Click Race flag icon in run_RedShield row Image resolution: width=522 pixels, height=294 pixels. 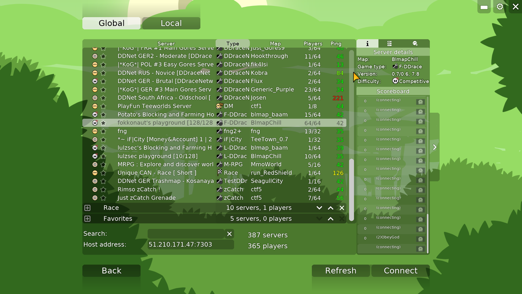tap(220, 172)
